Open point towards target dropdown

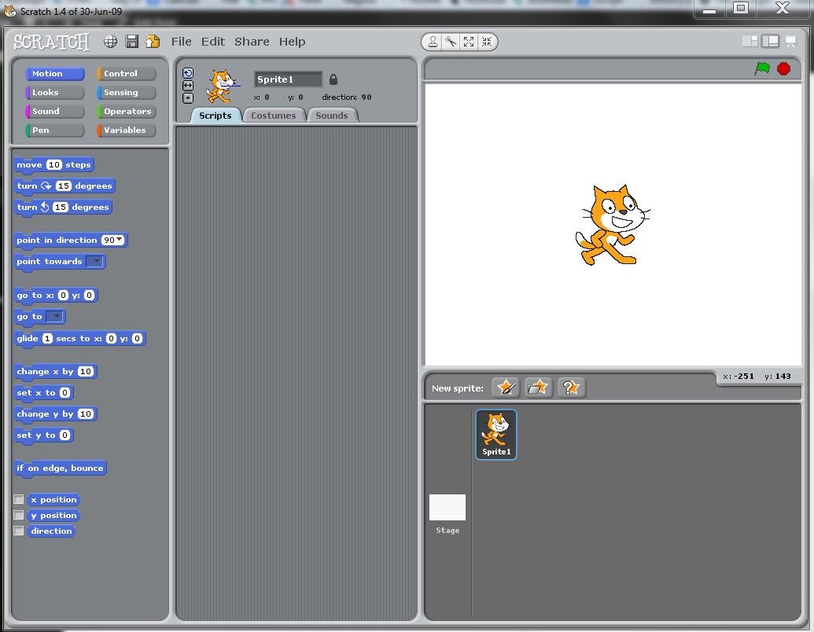(94, 261)
